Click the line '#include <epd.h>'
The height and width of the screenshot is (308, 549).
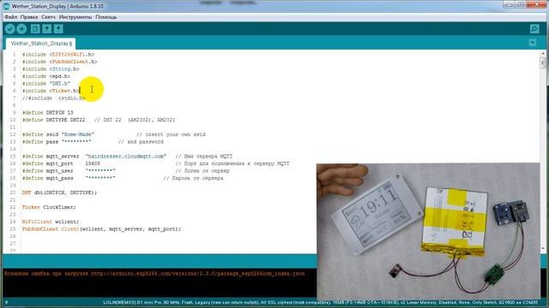click(45, 76)
